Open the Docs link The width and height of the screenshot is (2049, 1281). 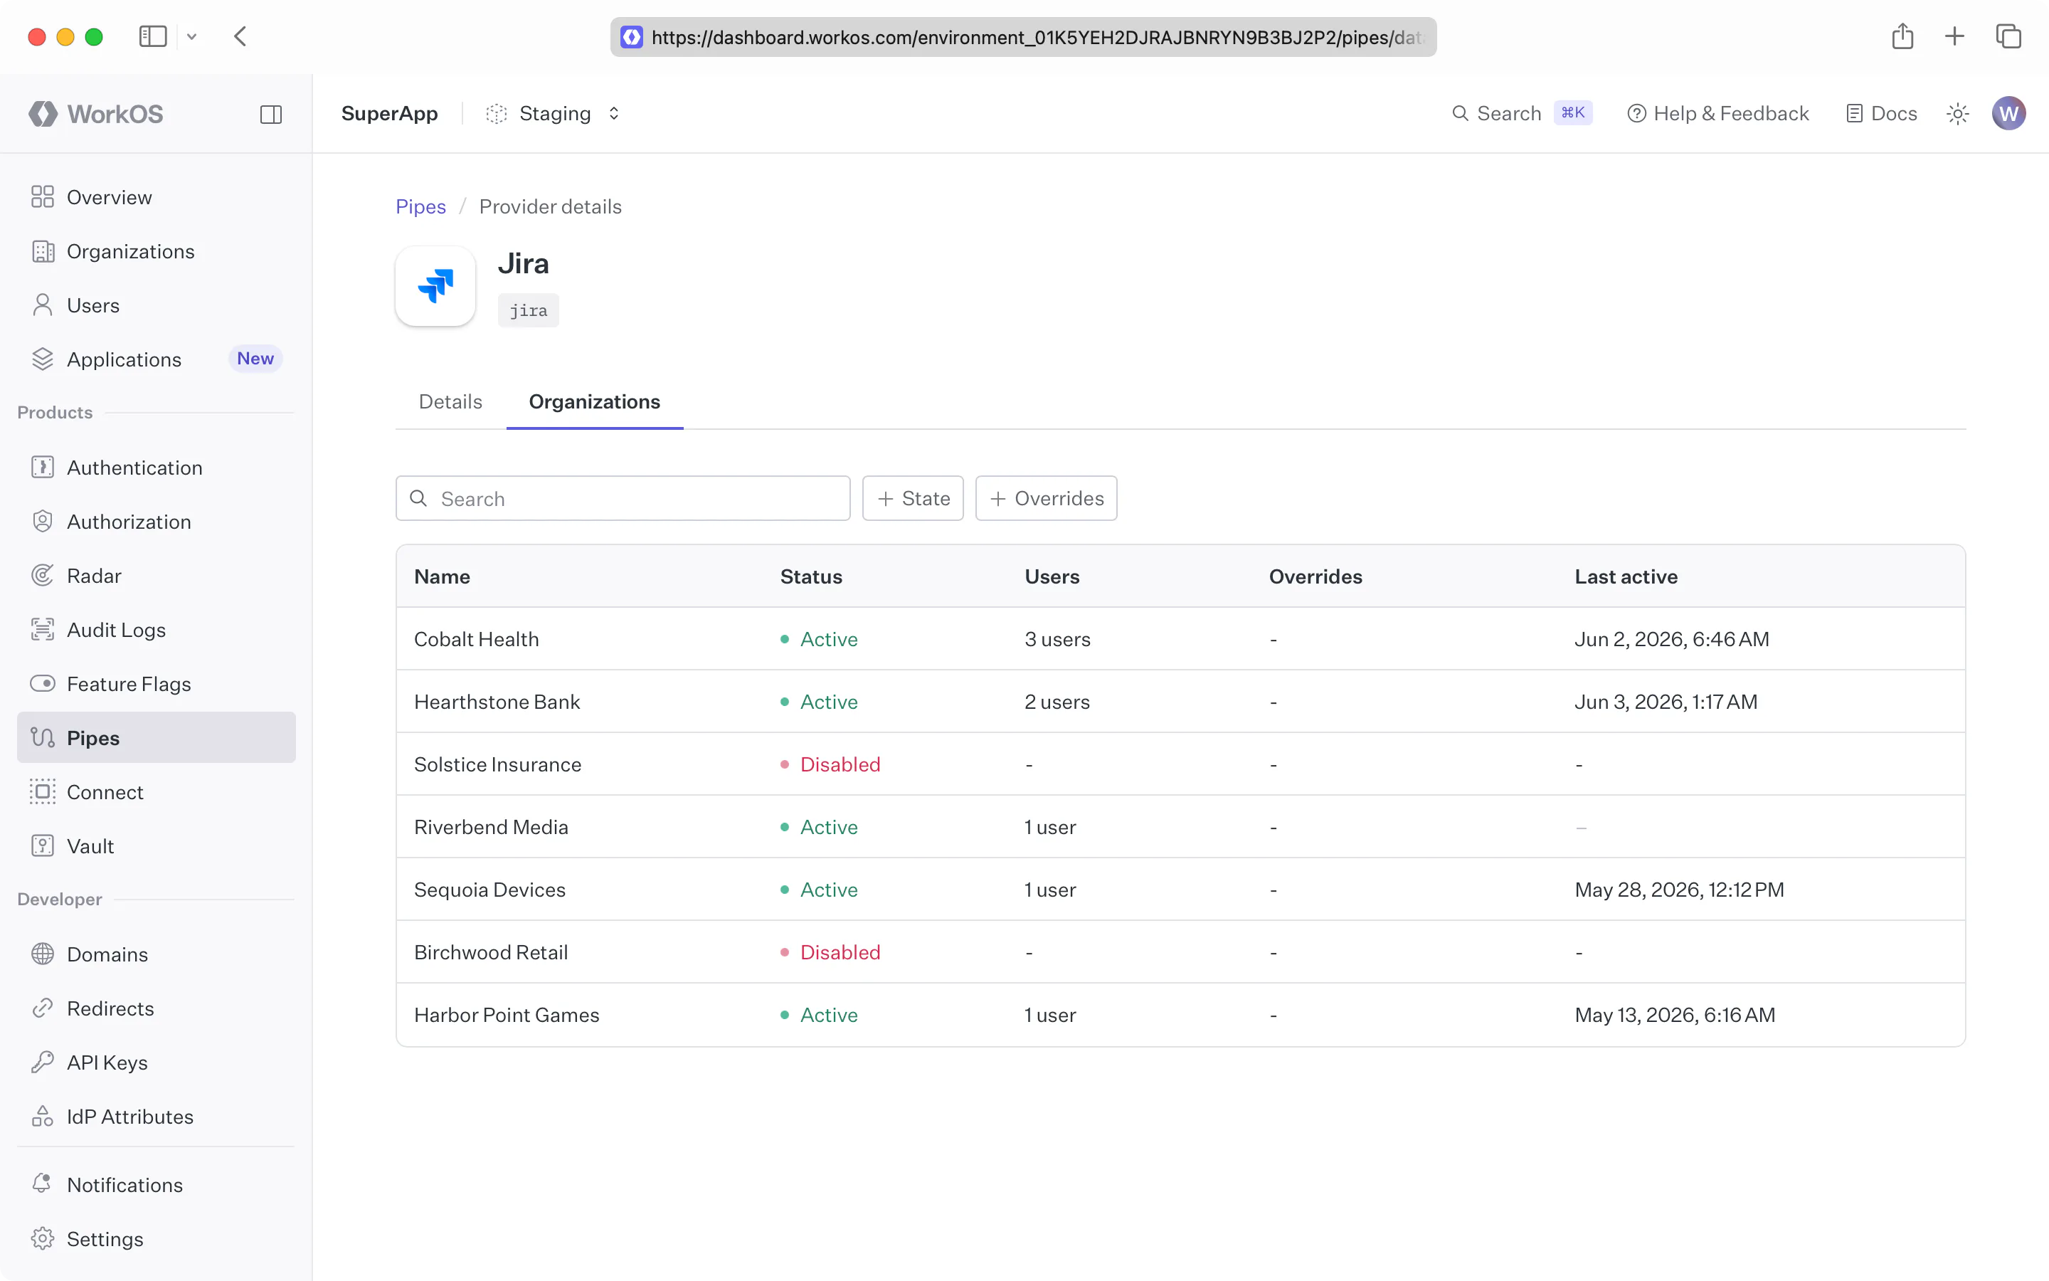1881,114
